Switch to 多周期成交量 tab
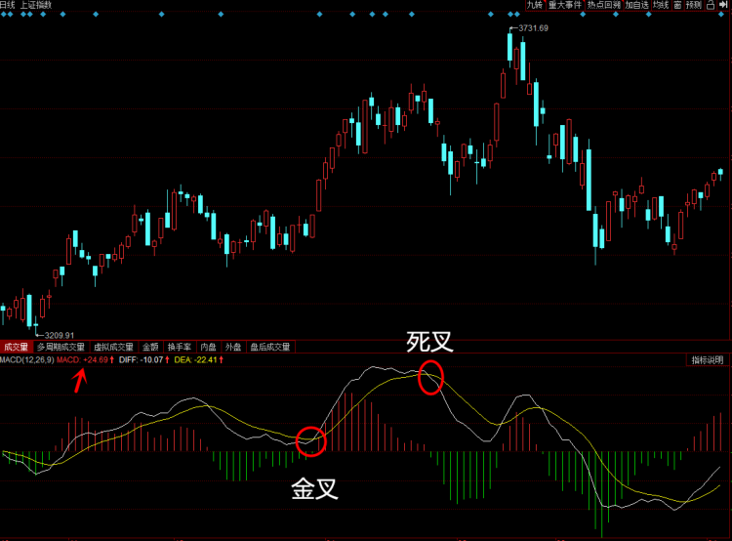This screenshot has height=541, width=732. pos(61,347)
